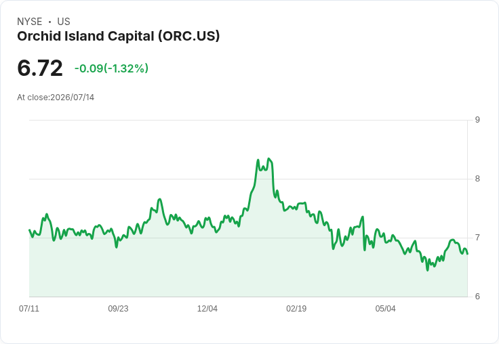Click the rightmost end of the price line
Screen dimensions: 499x344
click(x=467, y=254)
